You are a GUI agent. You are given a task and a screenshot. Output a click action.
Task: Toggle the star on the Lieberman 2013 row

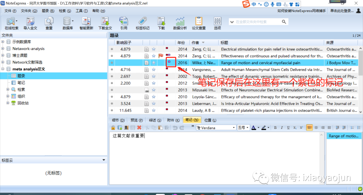tap(154, 103)
